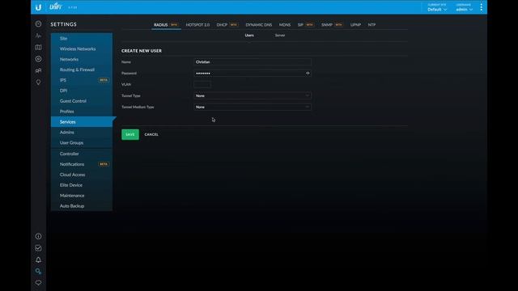518x291 pixels.
Task: Click the Cancel button
Action: click(x=151, y=134)
